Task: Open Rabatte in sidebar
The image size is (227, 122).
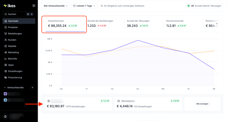Action: point(19,46)
